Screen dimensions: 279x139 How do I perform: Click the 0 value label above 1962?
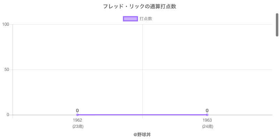pos(77,111)
